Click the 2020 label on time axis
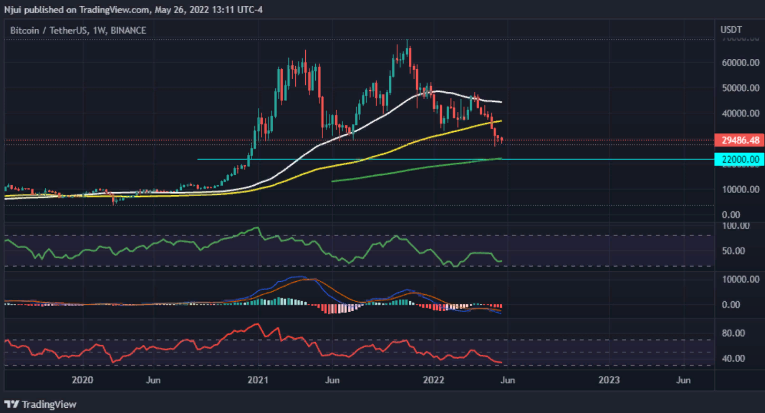 click(82, 379)
